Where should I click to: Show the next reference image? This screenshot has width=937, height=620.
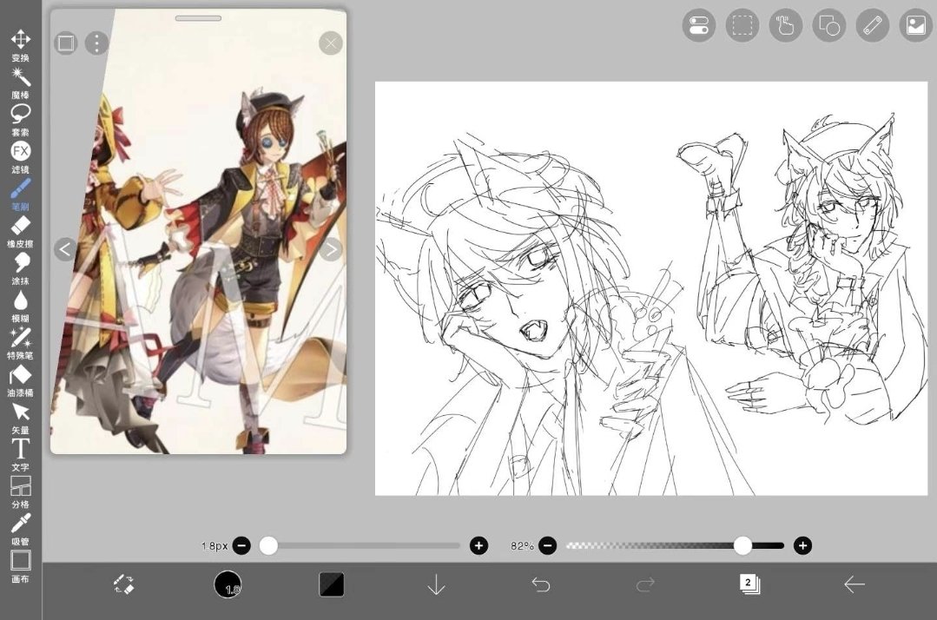click(x=331, y=249)
